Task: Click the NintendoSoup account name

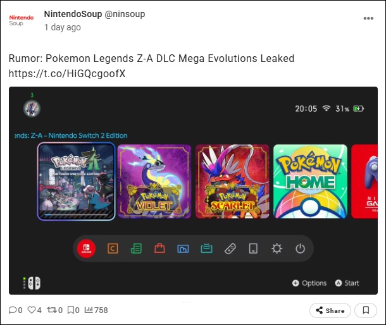Action: (x=73, y=14)
